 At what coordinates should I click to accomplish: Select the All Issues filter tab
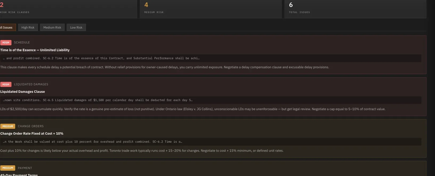tap(8, 27)
